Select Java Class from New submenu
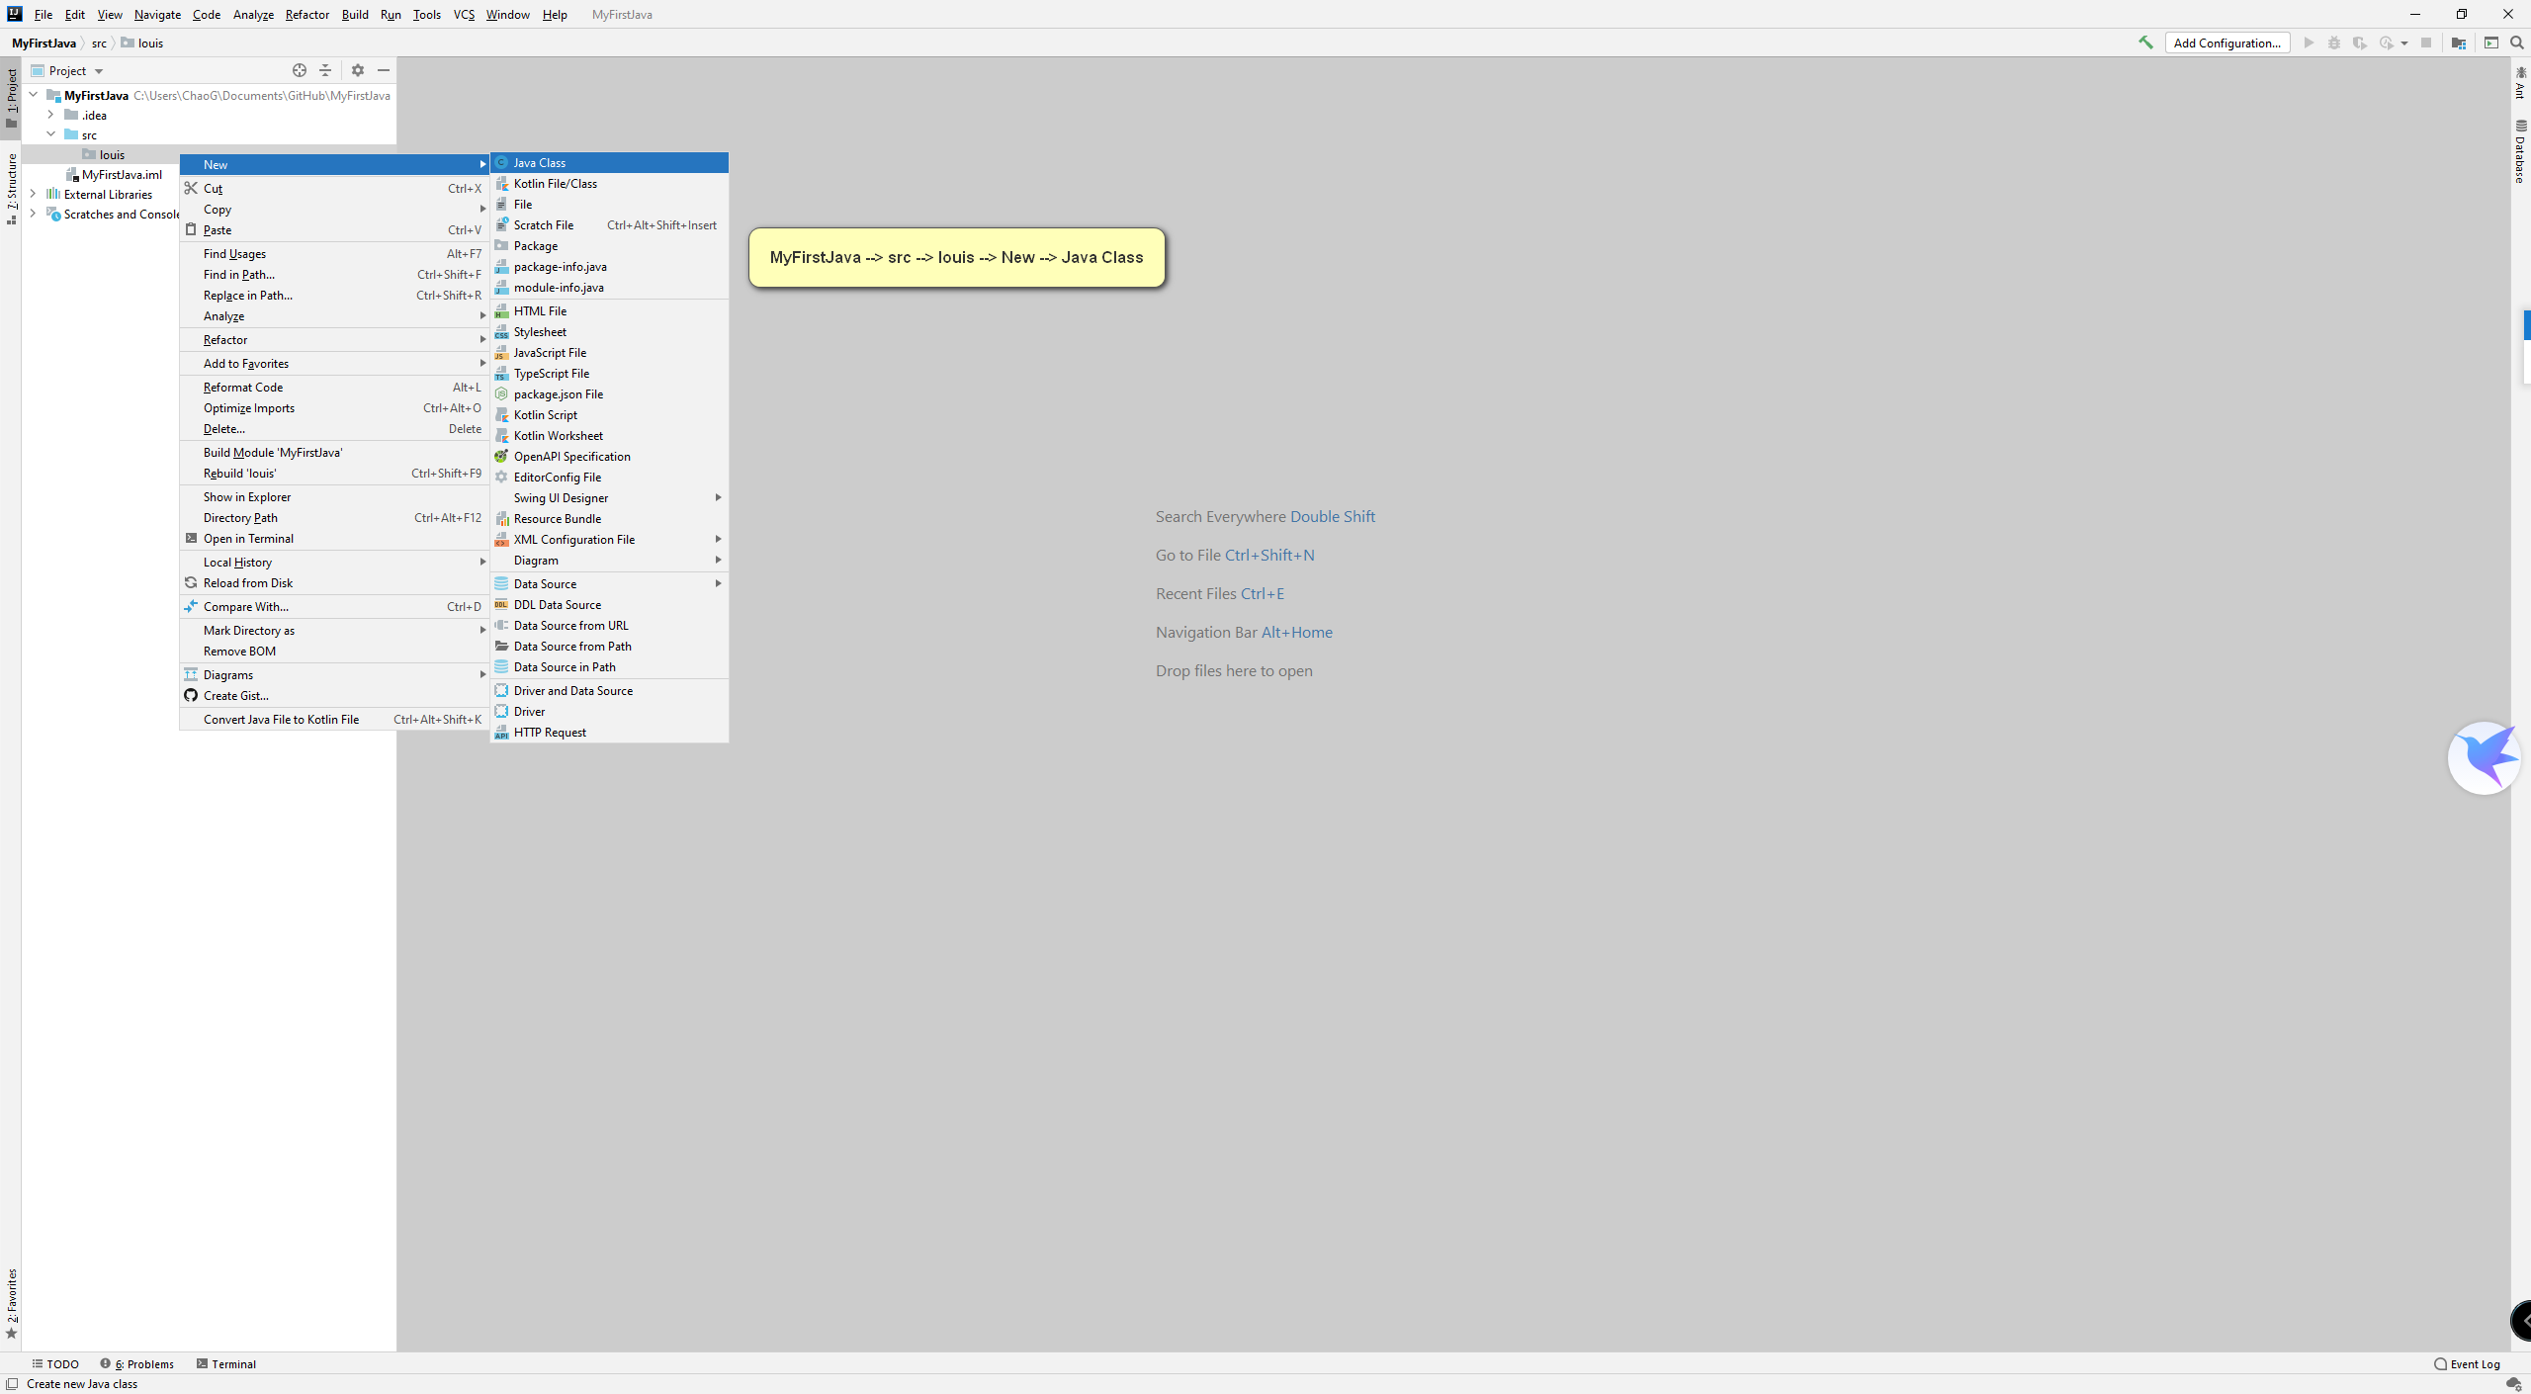Screen dimensions: 2531x1394 coord(540,162)
